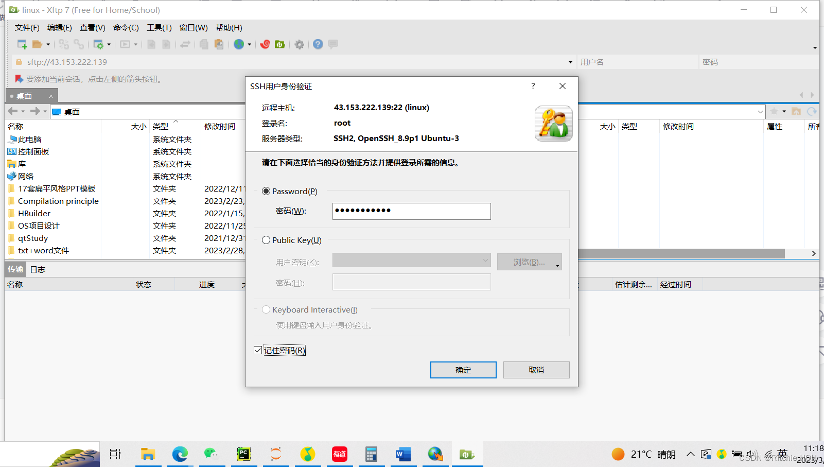Open Word from taskbar
The image size is (824, 467).
[403, 454]
